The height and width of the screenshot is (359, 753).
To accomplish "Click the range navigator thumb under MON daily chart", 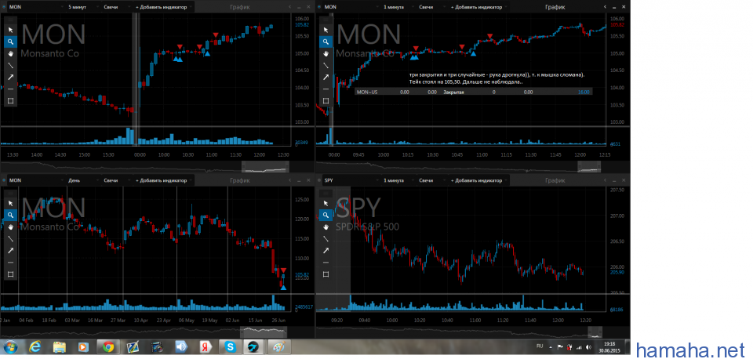I will click(264, 332).
